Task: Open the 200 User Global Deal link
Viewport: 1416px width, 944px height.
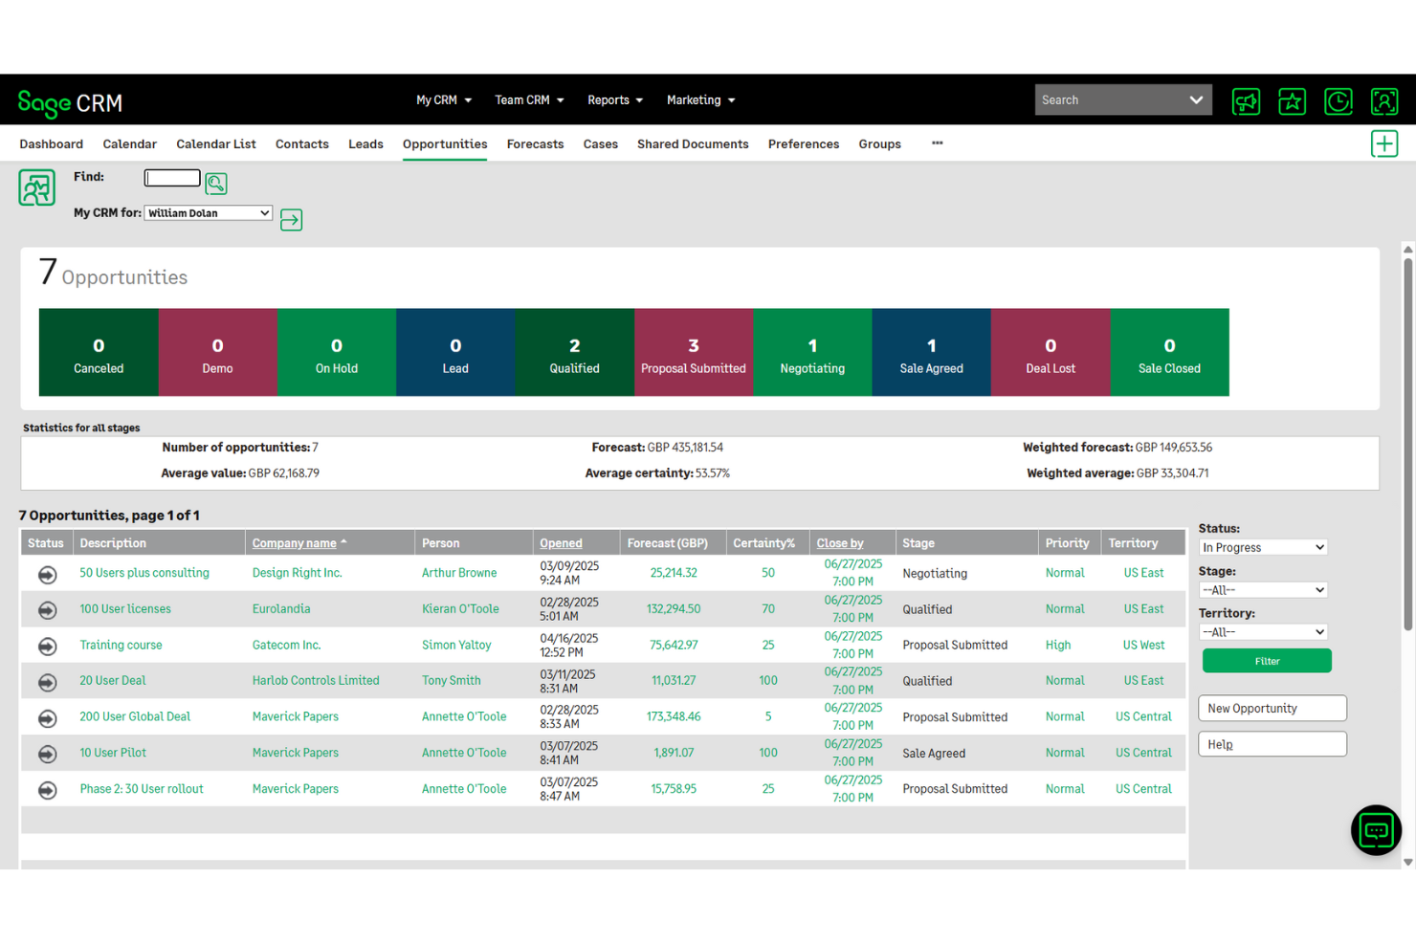Action: 135,717
